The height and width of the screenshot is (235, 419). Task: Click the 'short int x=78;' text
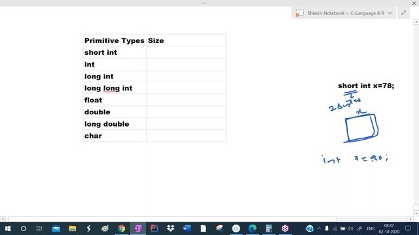pyautogui.click(x=366, y=86)
